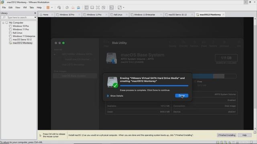Select macOS Sierra 10.12 in library tree
This screenshot has height=144, width=257.
click(x=22, y=40)
